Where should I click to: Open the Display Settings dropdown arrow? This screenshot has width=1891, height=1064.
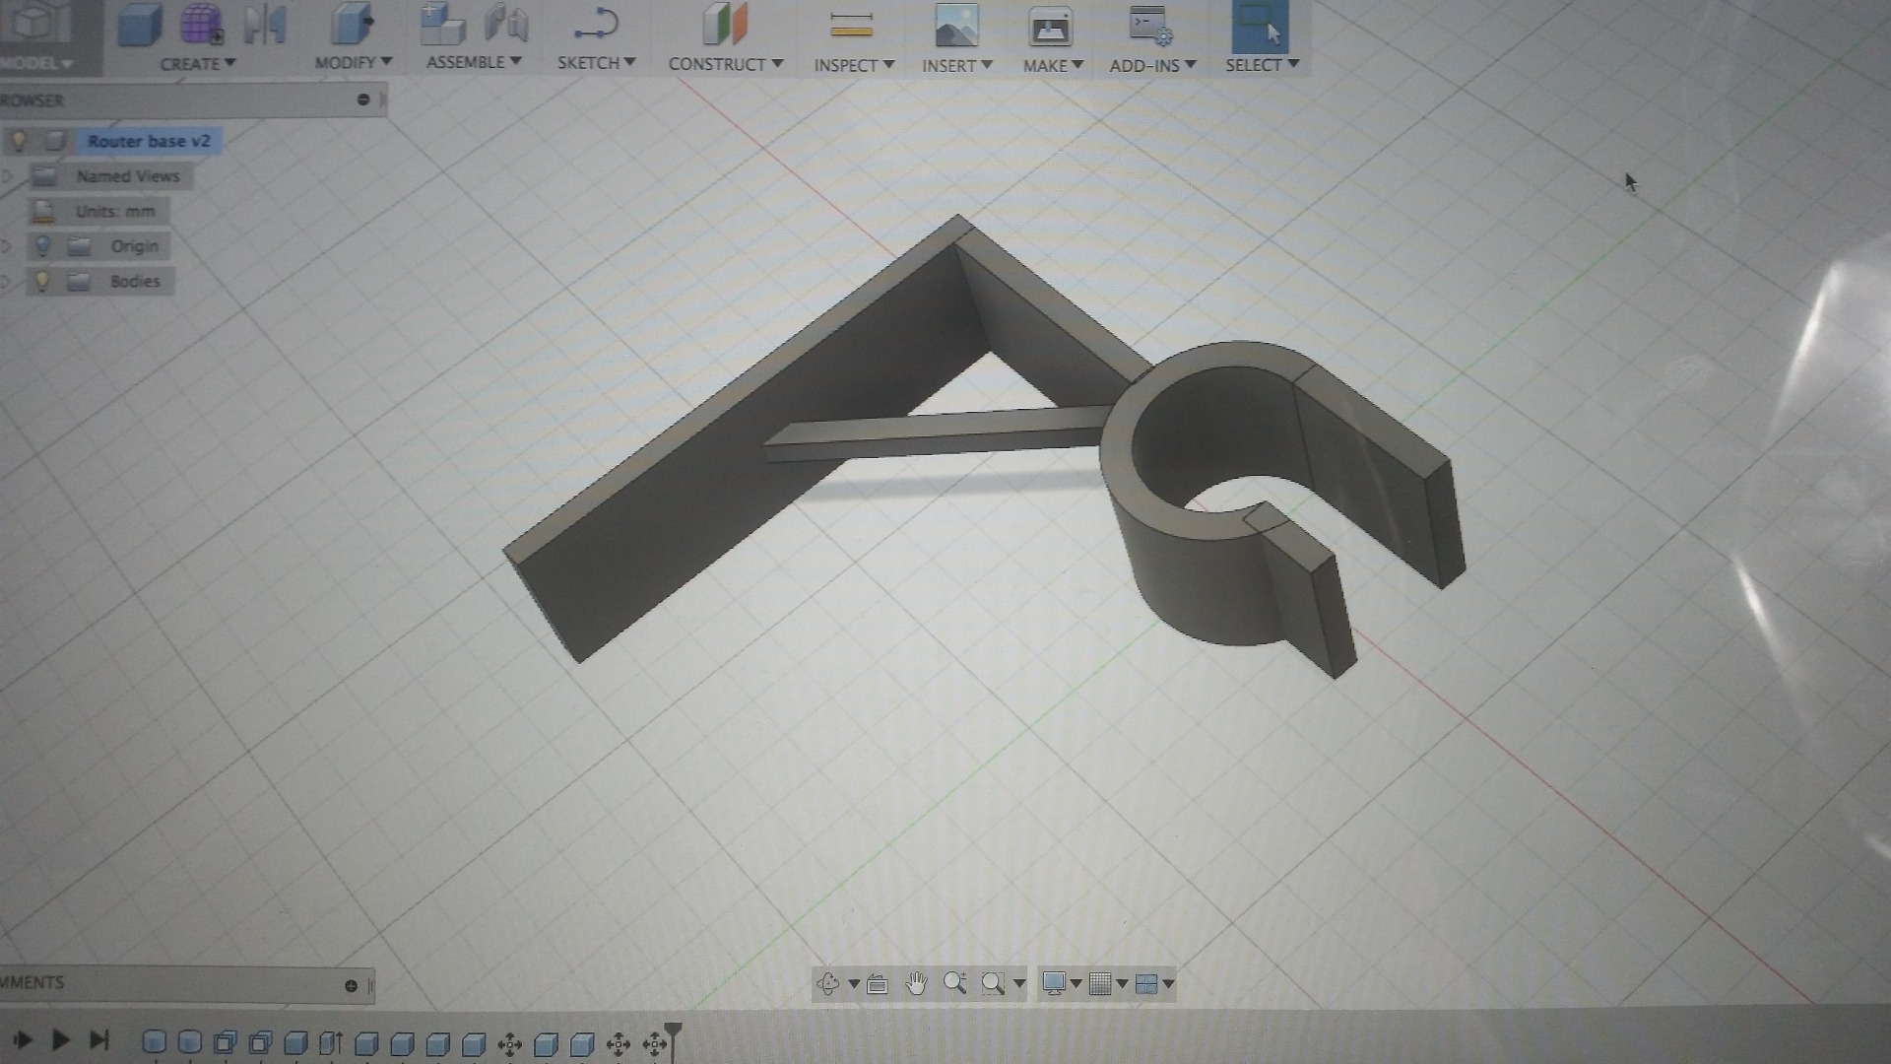[1076, 983]
